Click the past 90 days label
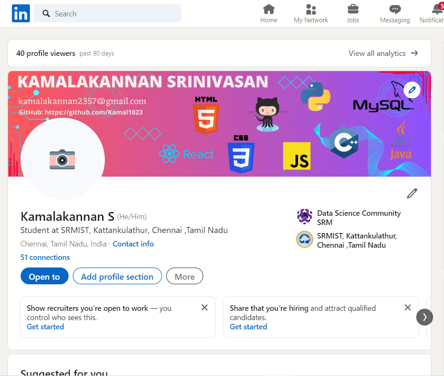Screen dimensions: 444x376 [x=97, y=53]
